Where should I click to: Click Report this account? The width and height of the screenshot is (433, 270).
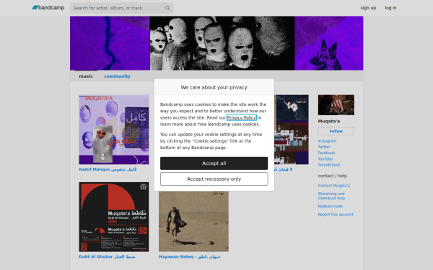(336, 215)
